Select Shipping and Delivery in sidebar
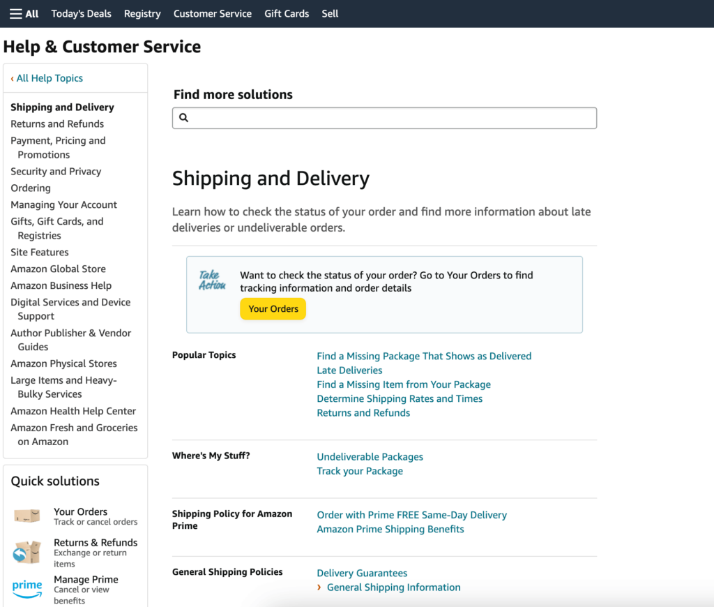This screenshot has height=607, width=714. pyautogui.click(x=62, y=107)
